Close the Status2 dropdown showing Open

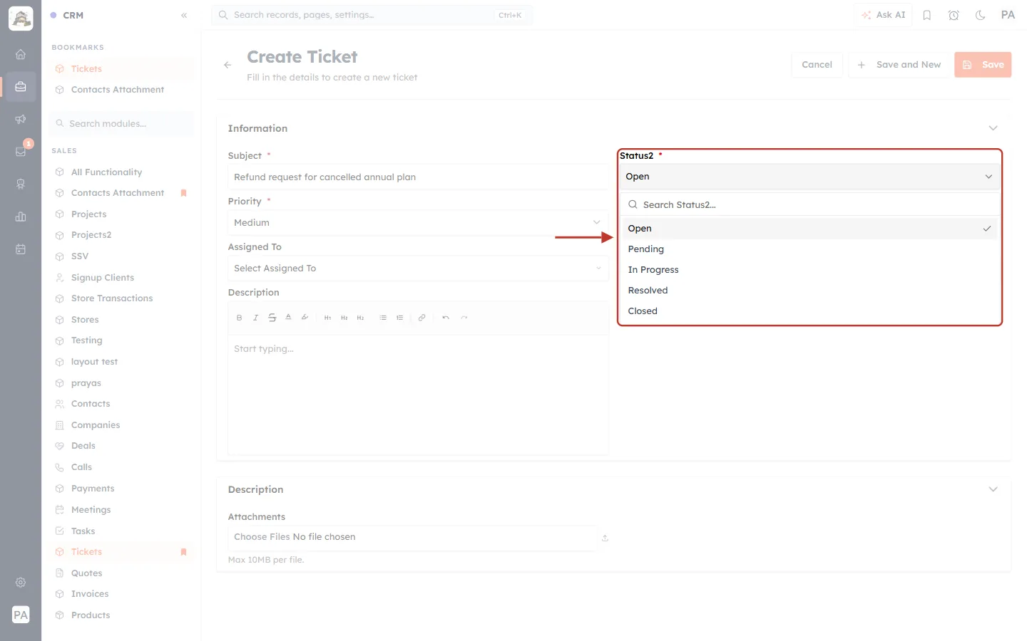[809, 177]
